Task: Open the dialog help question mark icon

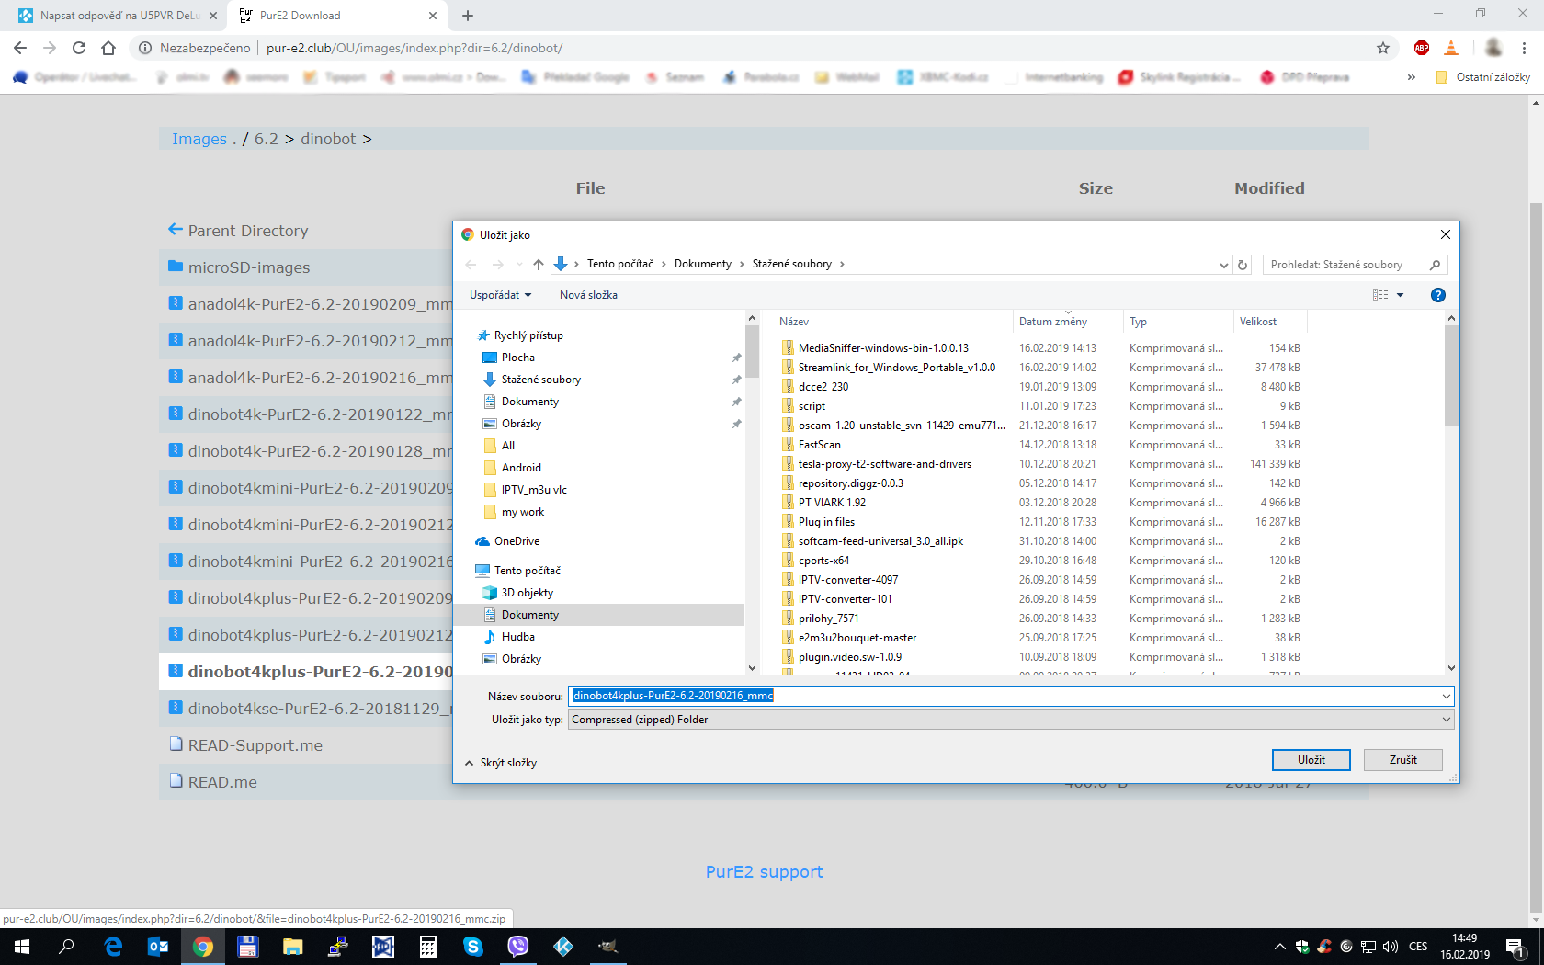Action: pos(1437,295)
